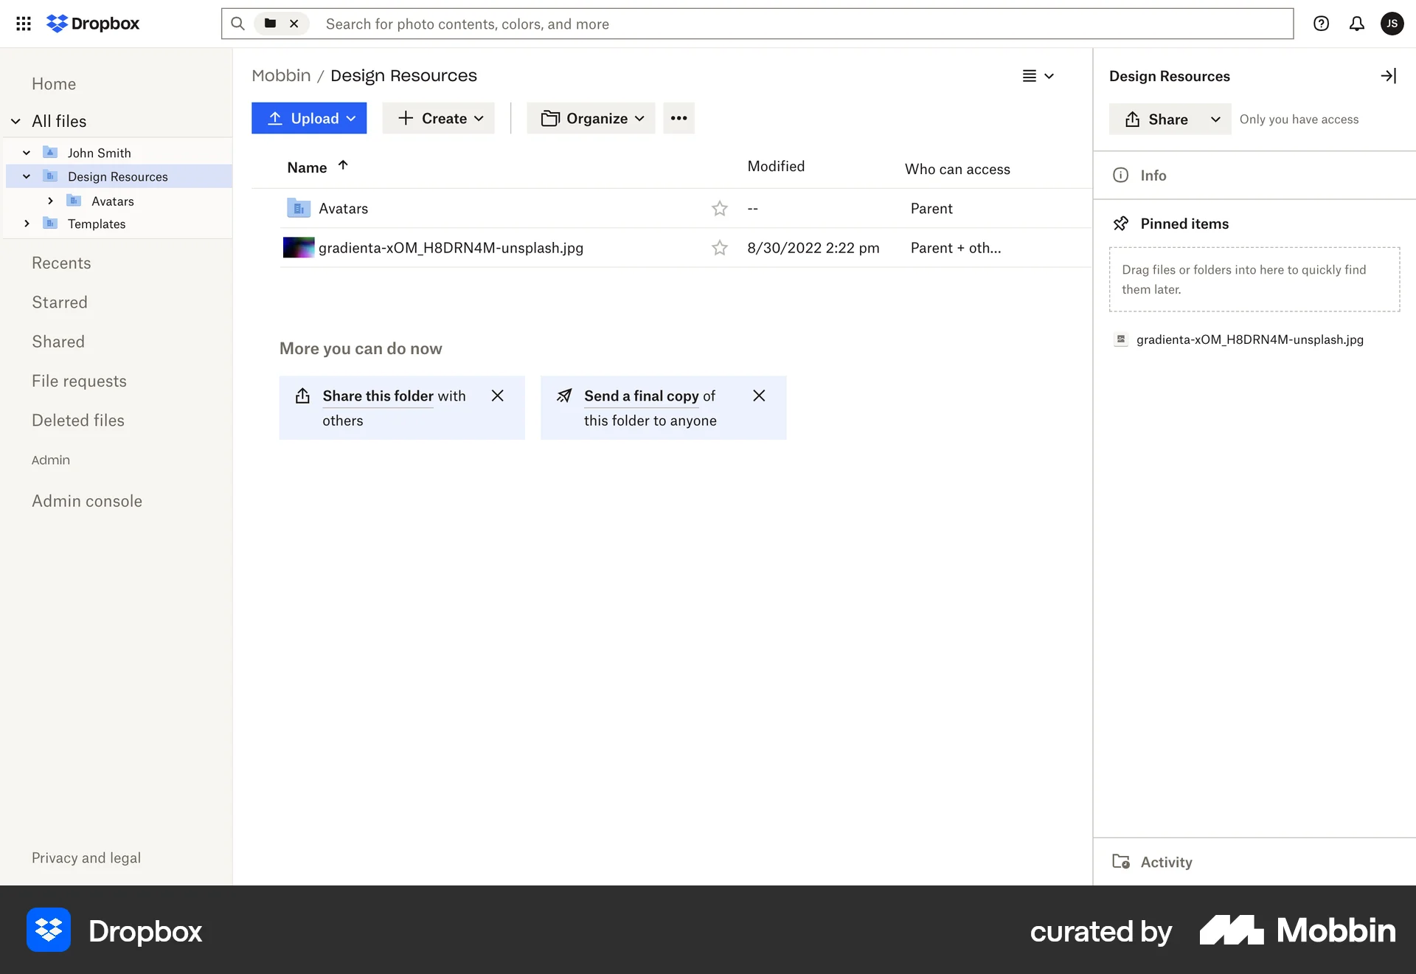This screenshot has width=1416, height=974.
Task: Open Deleted files in the sidebar
Action: click(78, 420)
